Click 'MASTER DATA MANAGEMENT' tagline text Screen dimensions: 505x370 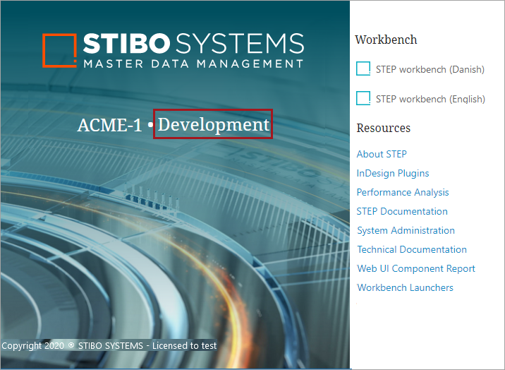(193, 64)
